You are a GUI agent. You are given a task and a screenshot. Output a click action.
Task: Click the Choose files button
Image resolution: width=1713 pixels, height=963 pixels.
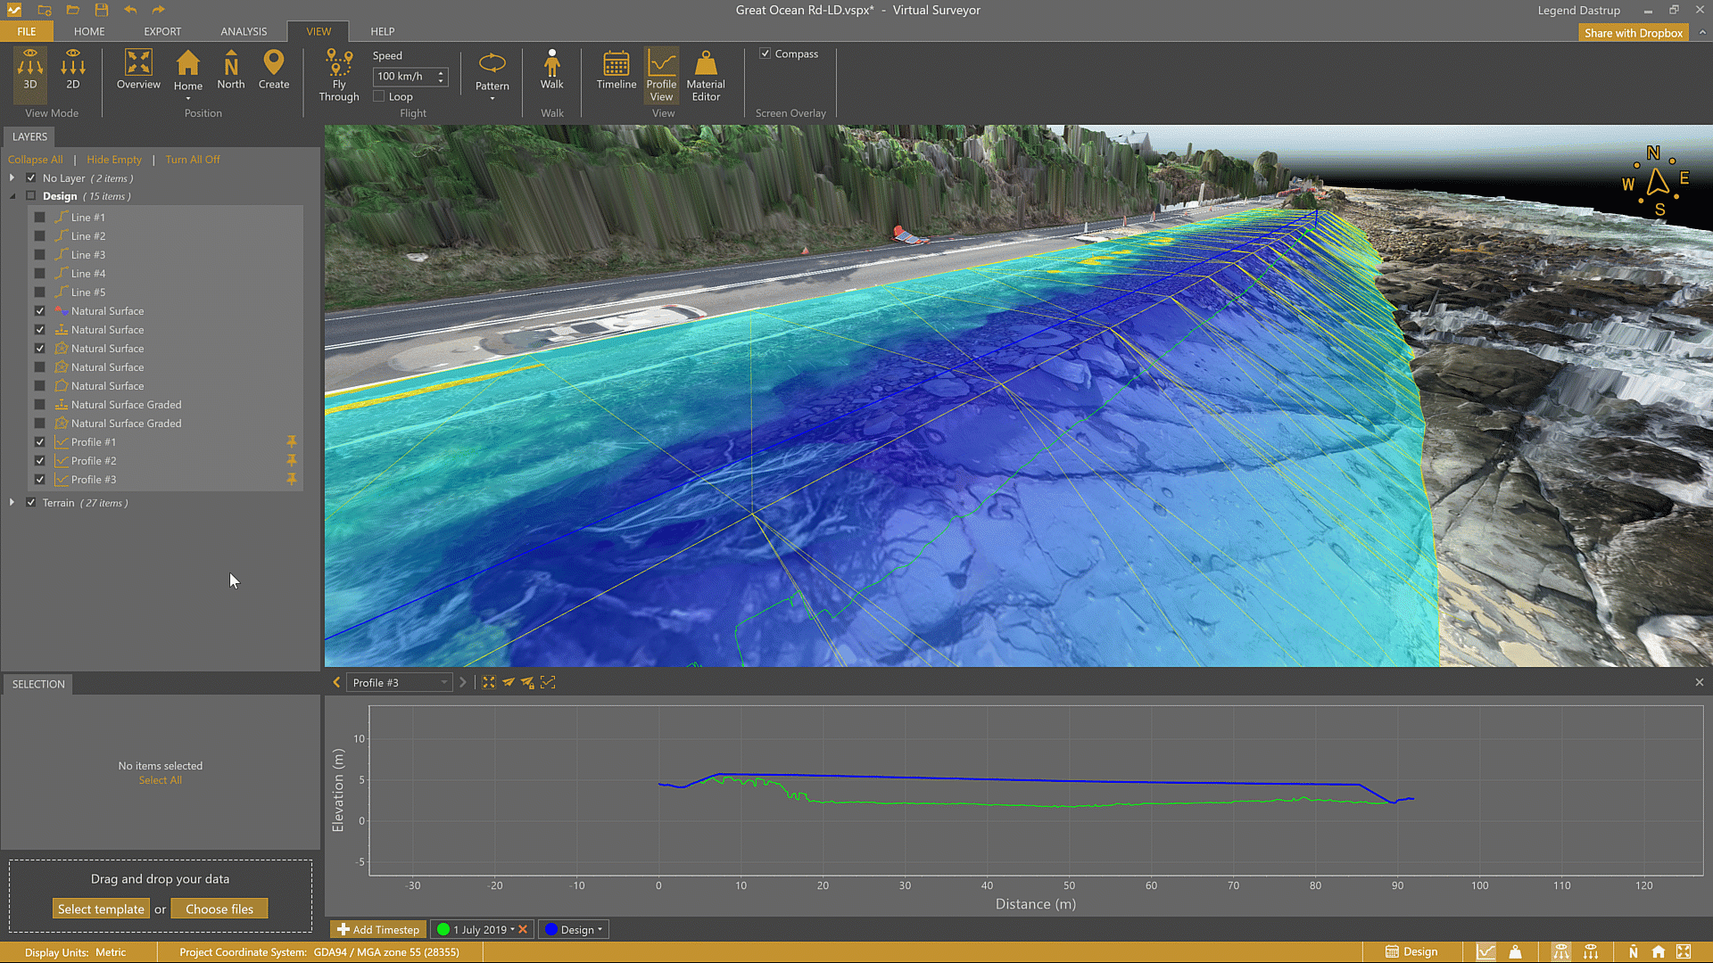coord(219,909)
